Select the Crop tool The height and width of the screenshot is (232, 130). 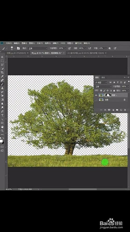point(2,73)
